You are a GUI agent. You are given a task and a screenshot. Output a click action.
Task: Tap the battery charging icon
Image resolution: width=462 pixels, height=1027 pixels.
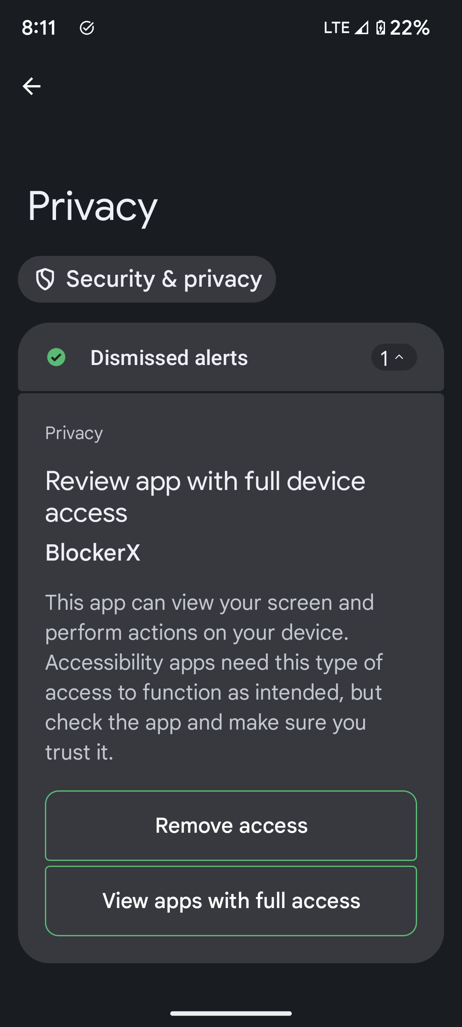click(x=380, y=28)
